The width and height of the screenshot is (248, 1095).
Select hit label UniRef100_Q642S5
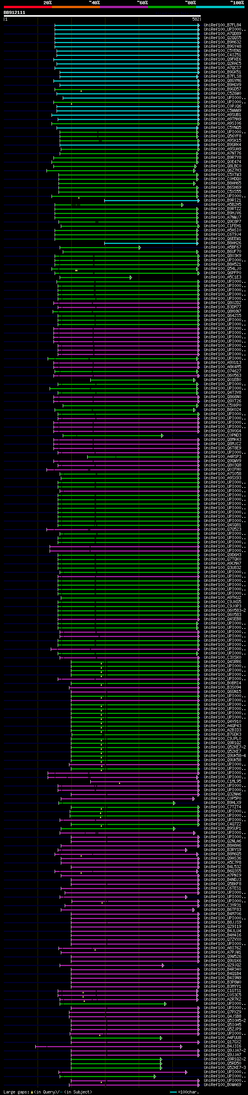(x=222, y=315)
